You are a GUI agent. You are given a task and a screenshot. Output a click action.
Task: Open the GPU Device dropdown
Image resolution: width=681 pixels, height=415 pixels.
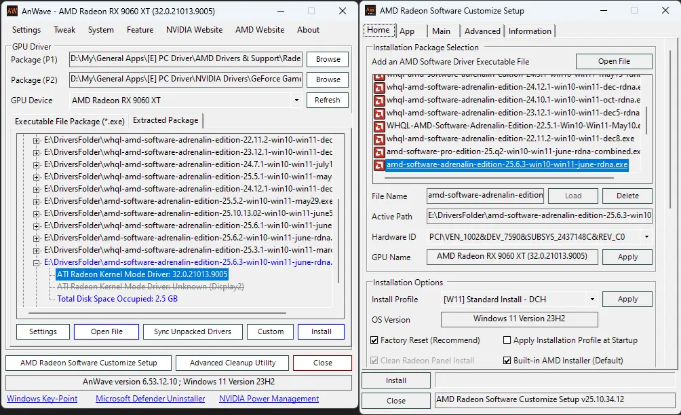(x=296, y=101)
